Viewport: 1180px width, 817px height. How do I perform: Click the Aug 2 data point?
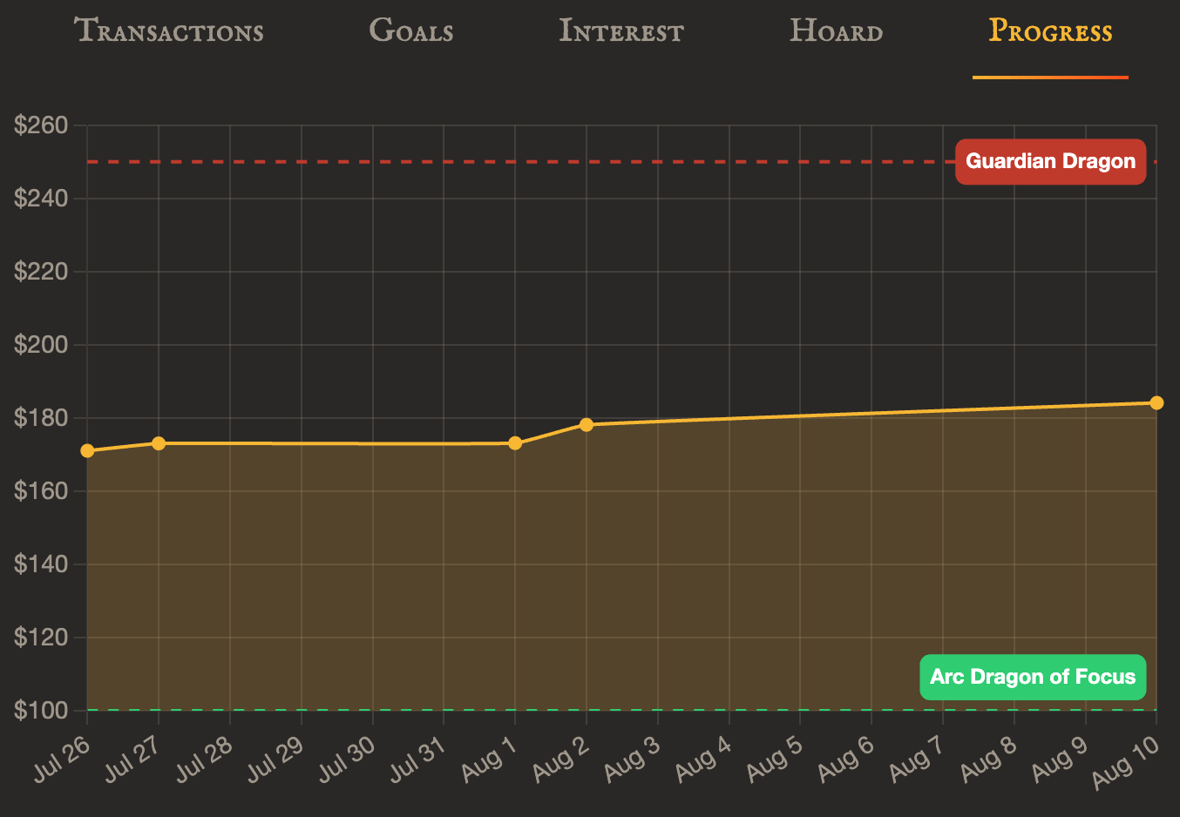587,425
